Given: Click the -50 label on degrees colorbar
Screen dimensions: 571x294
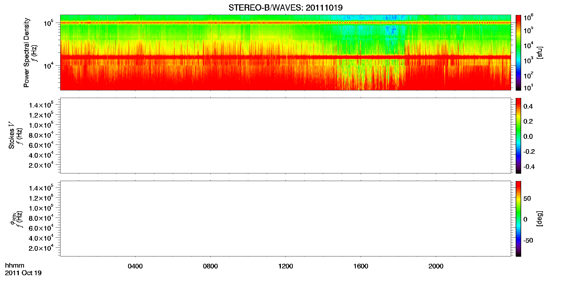Looking at the screenshot, I should (x=528, y=240).
